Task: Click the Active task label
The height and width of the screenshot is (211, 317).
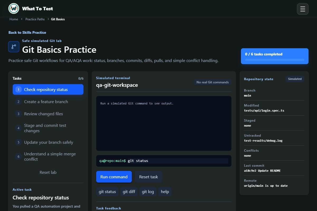Action: (22, 190)
